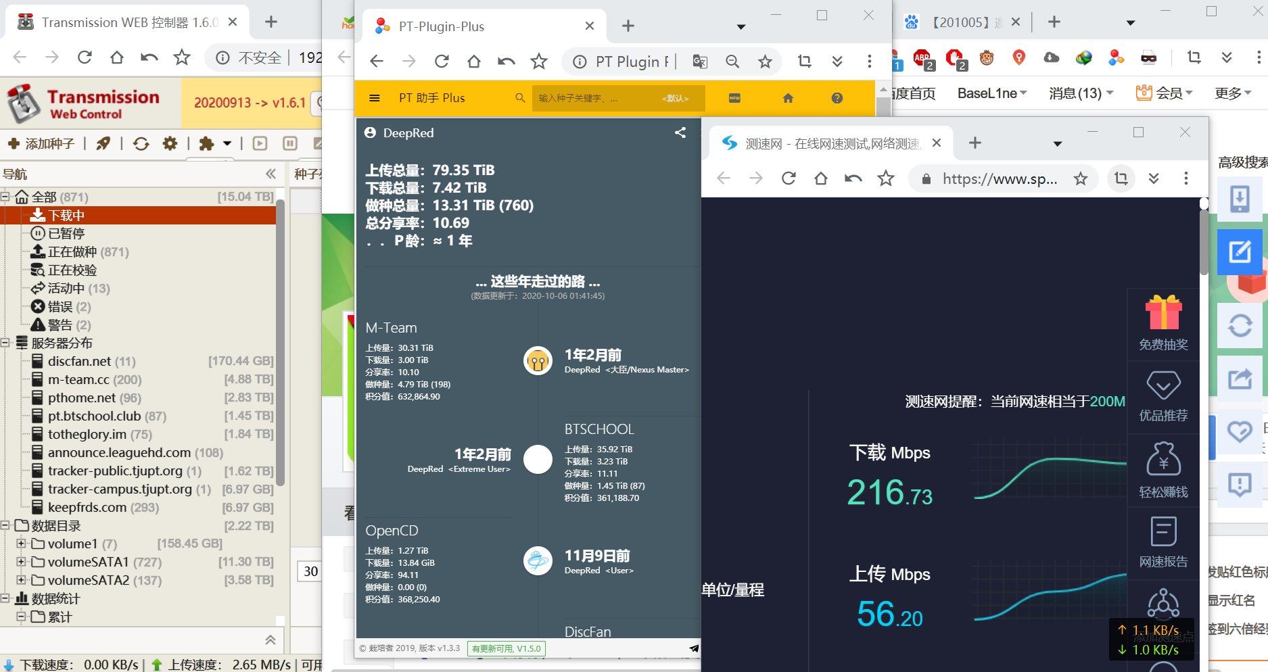
Task: Click the home icon in PT 助手 Plus header
Action: 788,98
